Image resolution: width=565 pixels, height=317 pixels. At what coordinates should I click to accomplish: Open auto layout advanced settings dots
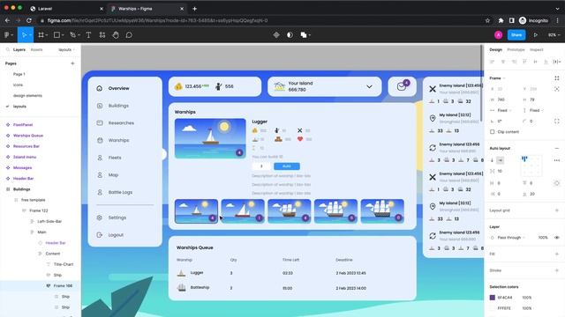pos(557,160)
